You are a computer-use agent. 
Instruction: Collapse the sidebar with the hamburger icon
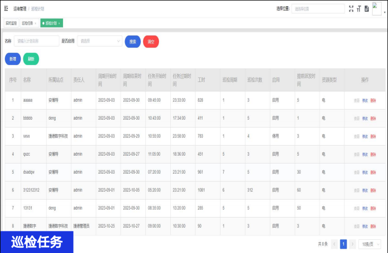click(6, 8)
